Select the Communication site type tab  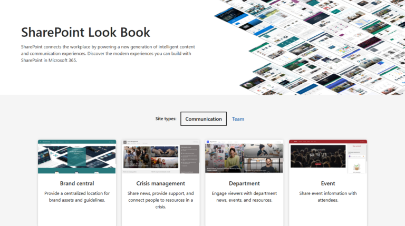pyautogui.click(x=204, y=119)
